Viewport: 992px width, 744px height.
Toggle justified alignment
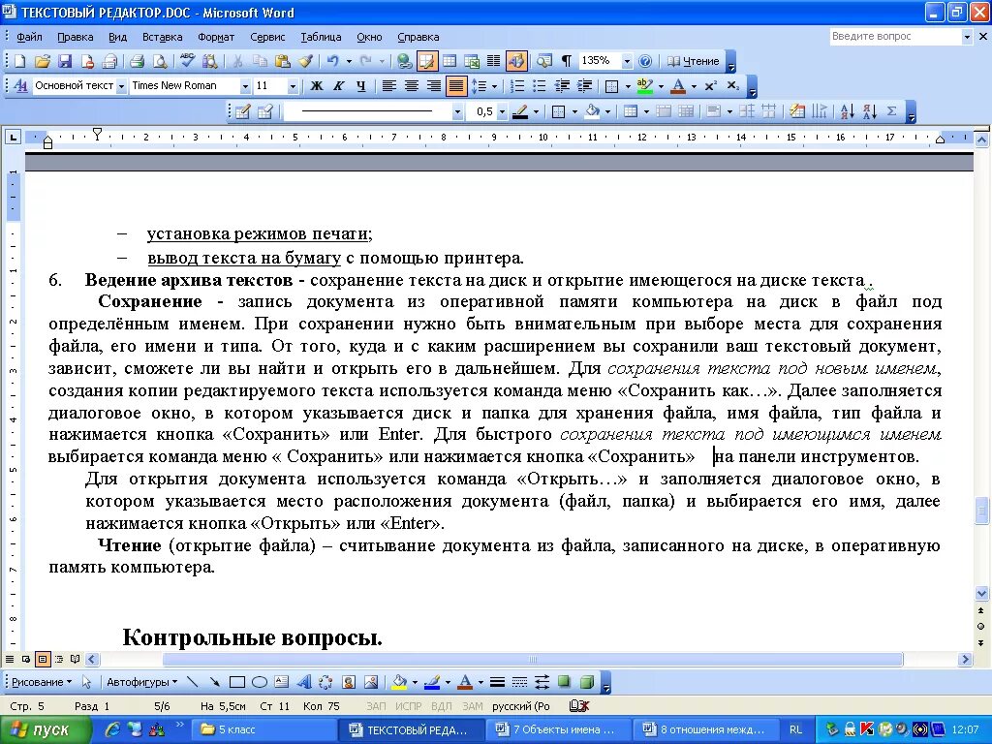[456, 86]
